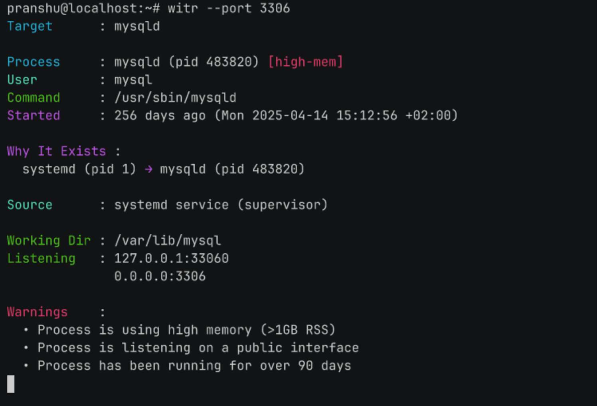Click the /var/lib/mysql working directory path
597x406 pixels.
168,240
